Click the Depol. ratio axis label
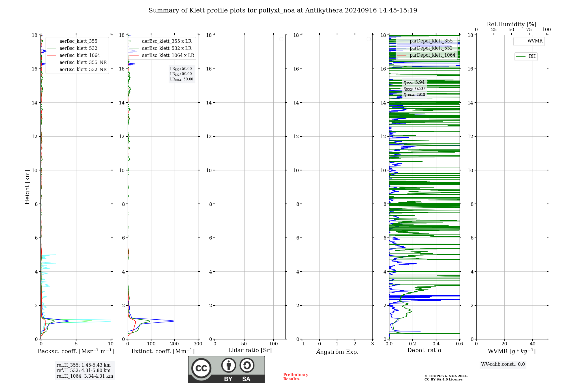The height and width of the screenshot is (385, 566). (424, 350)
